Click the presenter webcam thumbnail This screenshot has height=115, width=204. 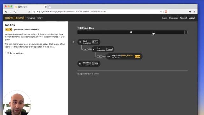coord(17,103)
